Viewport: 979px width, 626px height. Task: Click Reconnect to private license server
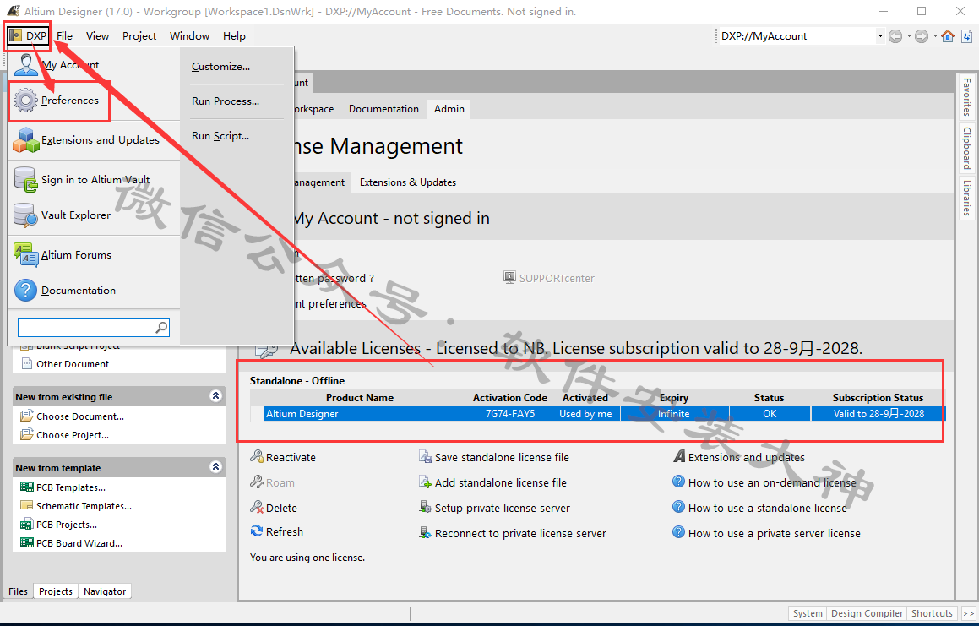coord(520,534)
